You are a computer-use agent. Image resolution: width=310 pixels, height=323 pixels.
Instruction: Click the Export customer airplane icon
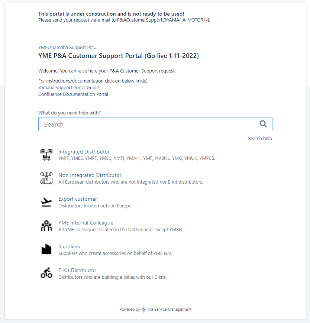46,202
